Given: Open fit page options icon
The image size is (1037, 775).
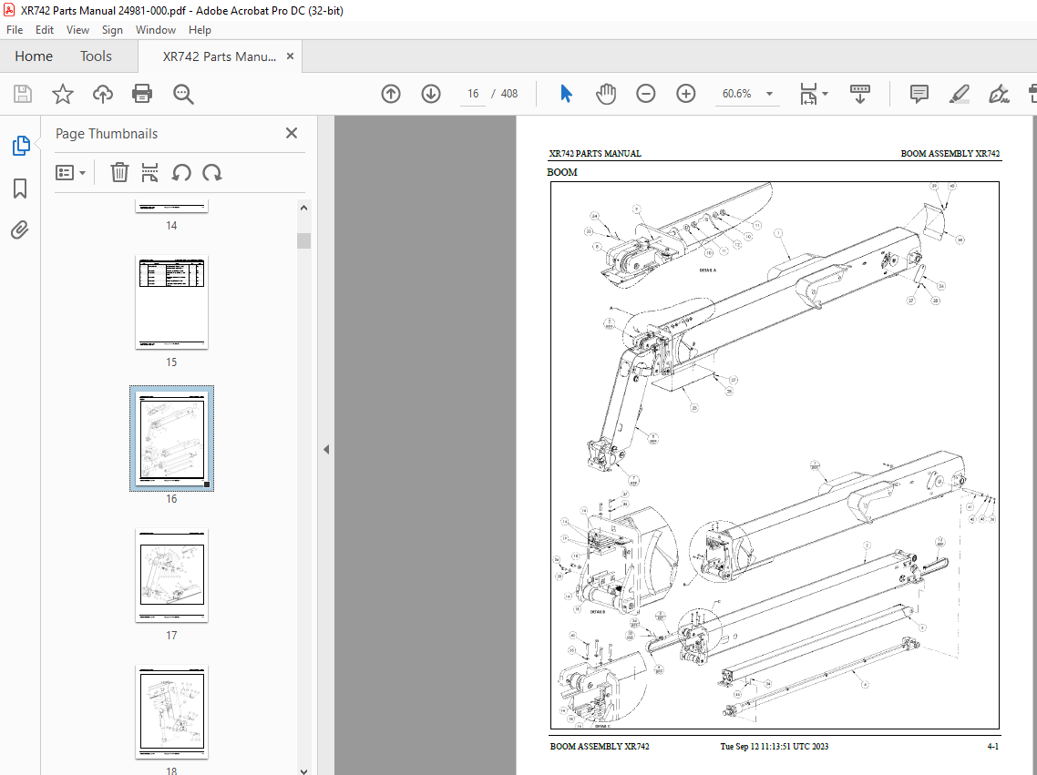Looking at the screenshot, I should pyautogui.click(x=808, y=94).
